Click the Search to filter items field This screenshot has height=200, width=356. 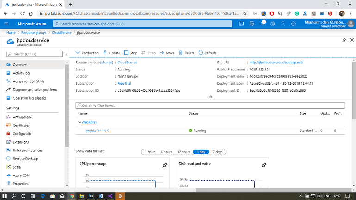[210, 106]
